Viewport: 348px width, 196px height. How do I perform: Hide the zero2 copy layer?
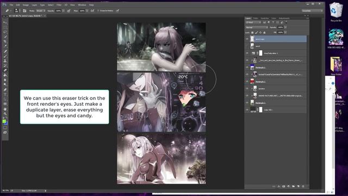pos(247,39)
